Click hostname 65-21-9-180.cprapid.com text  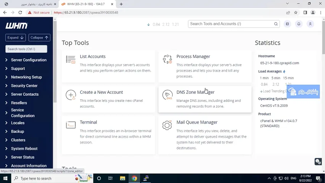(x=280, y=63)
